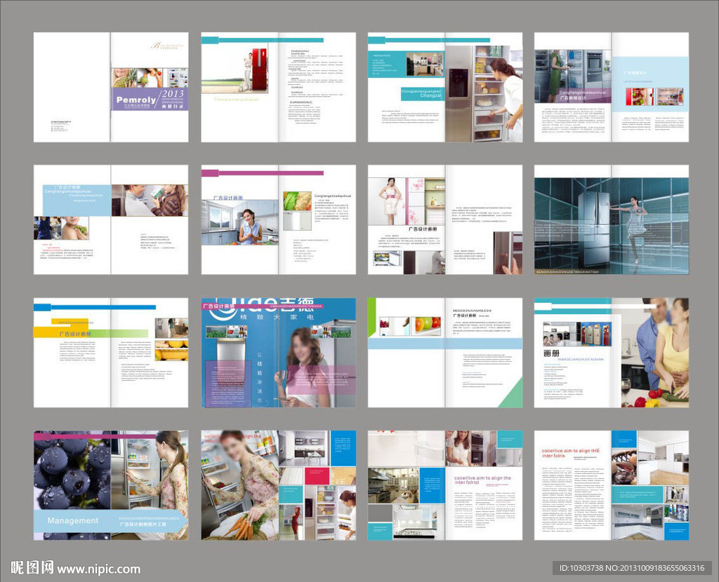Open the spread with woman opening the stainless fridge

(x=444, y=87)
